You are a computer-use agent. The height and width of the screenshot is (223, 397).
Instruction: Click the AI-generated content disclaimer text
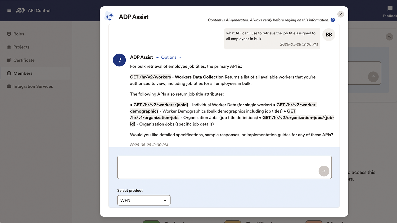coord(268,20)
